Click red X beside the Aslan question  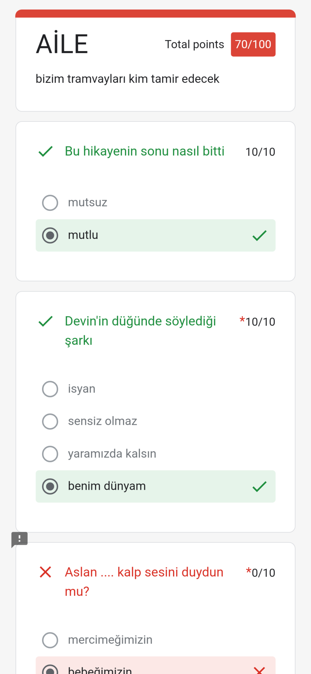[x=45, y=572]
